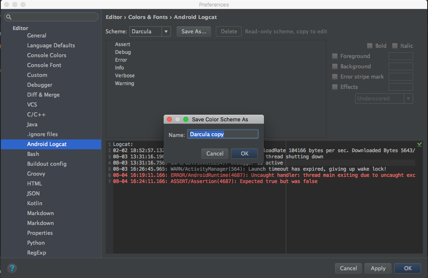Click the ERROR/AndroidRuntime preview line
The width and height of the screenshot is (428, 278).
tap(264, 175)
